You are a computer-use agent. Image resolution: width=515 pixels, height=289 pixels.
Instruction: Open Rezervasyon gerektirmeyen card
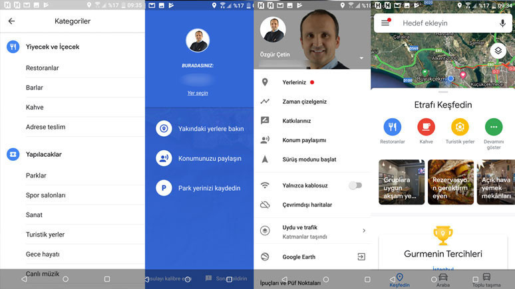pyautogui.click(x=450, y=182)
